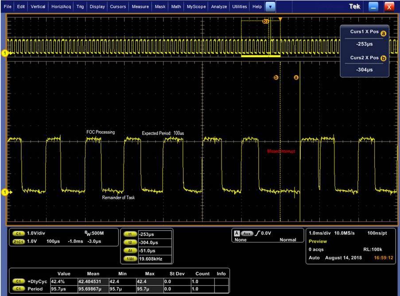Screen dimensions: 400x296
Task: Click the 19.608kHz frequency value
Action: (x=155, y=259)
